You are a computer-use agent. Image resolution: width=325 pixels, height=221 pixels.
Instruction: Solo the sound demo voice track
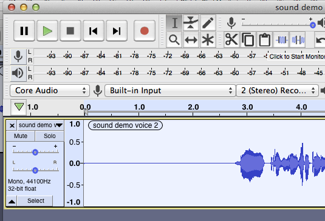(50, 136)
